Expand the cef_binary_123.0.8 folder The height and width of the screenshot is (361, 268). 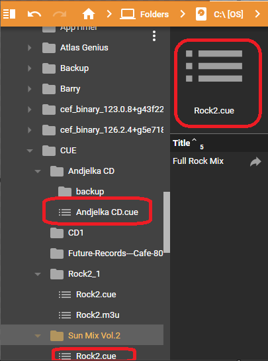click(x=29, y=109)
